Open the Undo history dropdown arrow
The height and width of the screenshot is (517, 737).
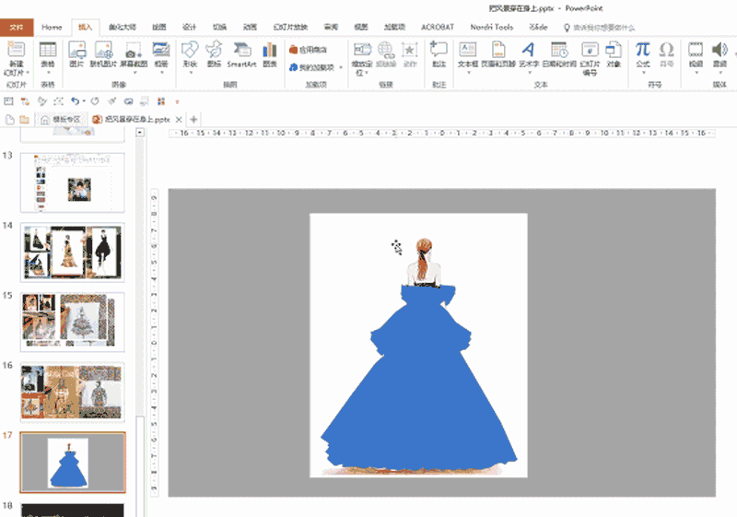84,101
